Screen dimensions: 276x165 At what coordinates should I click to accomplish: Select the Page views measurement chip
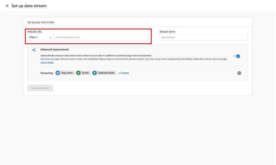(65, 73)
